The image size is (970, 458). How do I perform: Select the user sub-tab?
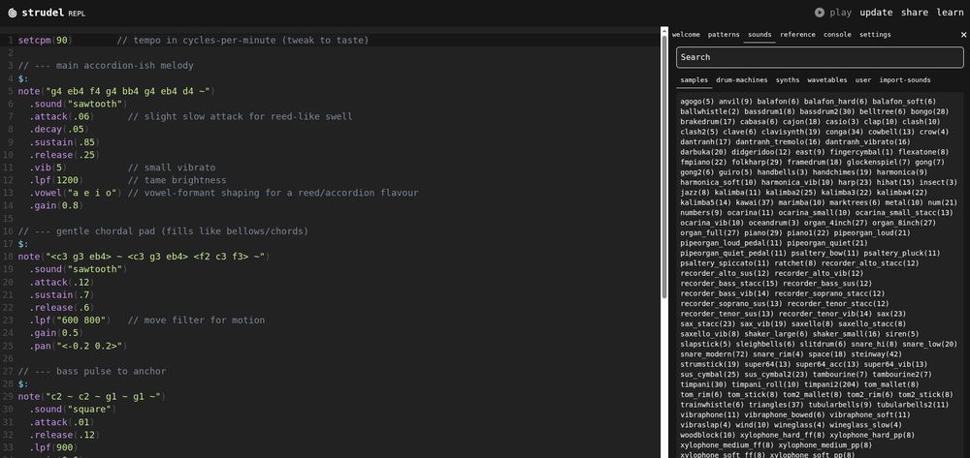863,80
